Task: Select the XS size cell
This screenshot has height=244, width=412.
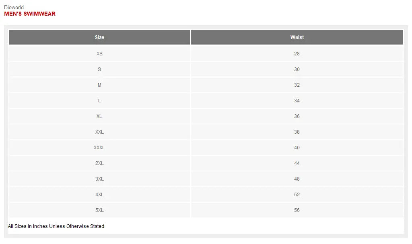Action: [99, 54]
